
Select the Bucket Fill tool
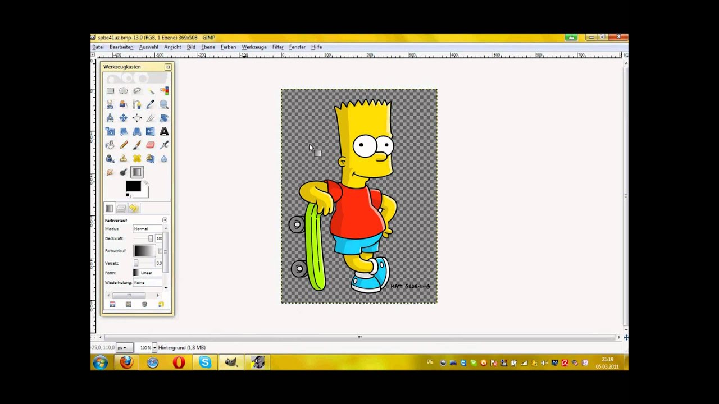point(110,145)
